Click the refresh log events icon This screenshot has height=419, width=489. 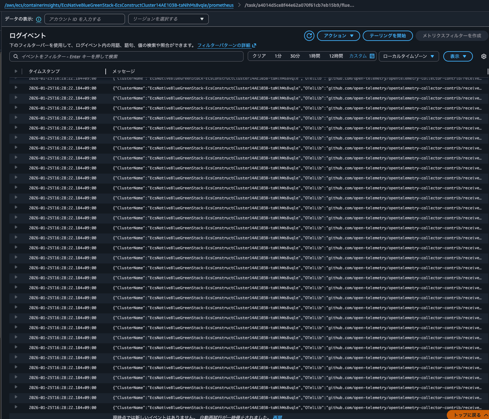(309, 36)
